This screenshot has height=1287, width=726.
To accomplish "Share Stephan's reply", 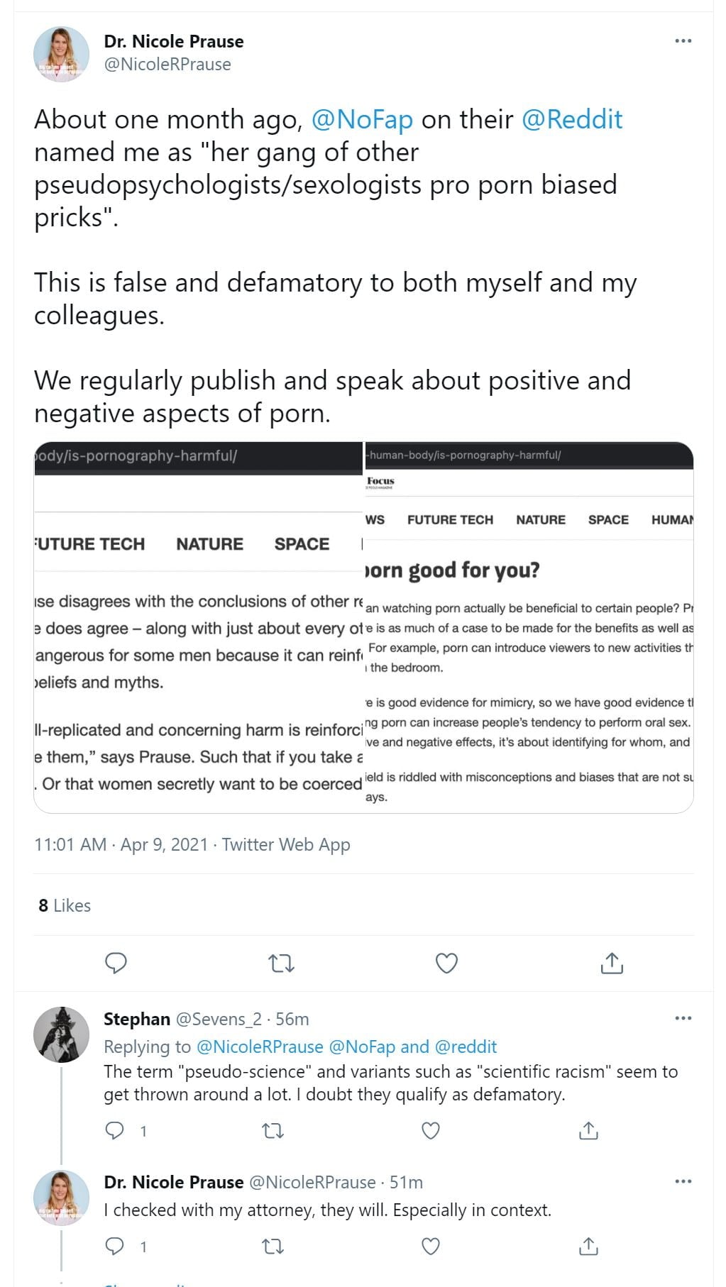I will click(588, 1130).
